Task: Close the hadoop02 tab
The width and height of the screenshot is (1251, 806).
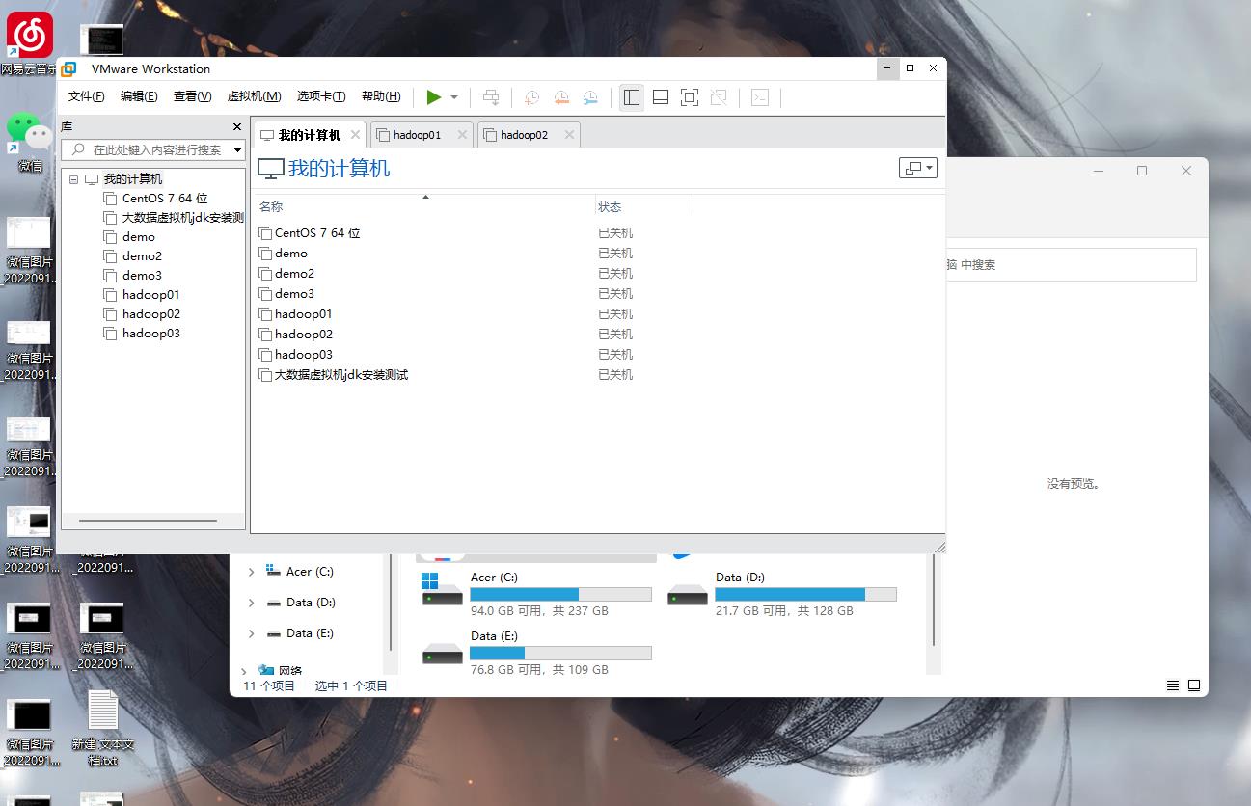Action: [x=569, y=135]
